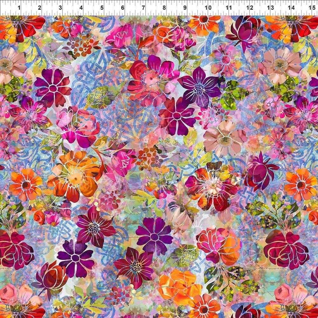The height and width of the screenshot is (318, 318).
Task: Click the ruler number 9
Action: click(x=185, y=8)
